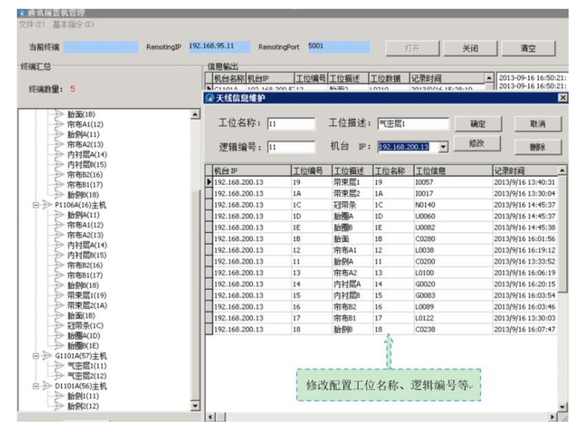The width and height of the screenshot is (588, 434).
Task: Collapse the G1101A(57)主机 tree node
Action: [x=35, y=356]
